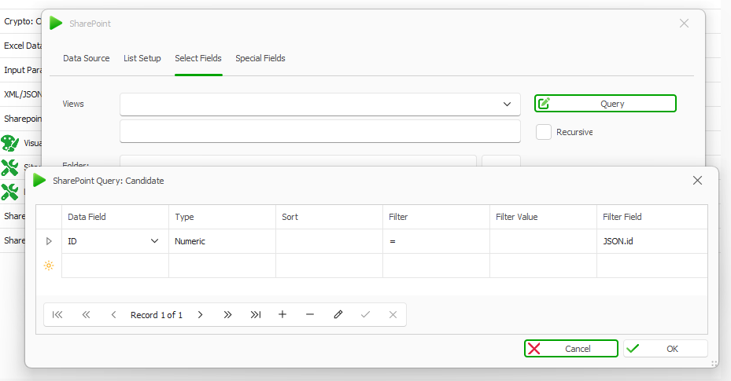Screen dimensions: 731x381
Task: Click the Sort cell for ID row
Action: tap(329, 241)
